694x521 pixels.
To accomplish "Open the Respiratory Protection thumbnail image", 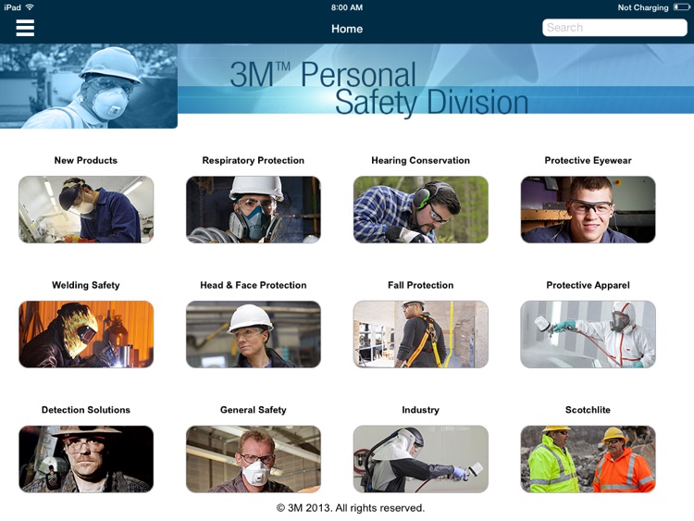I will click(254, 209).
